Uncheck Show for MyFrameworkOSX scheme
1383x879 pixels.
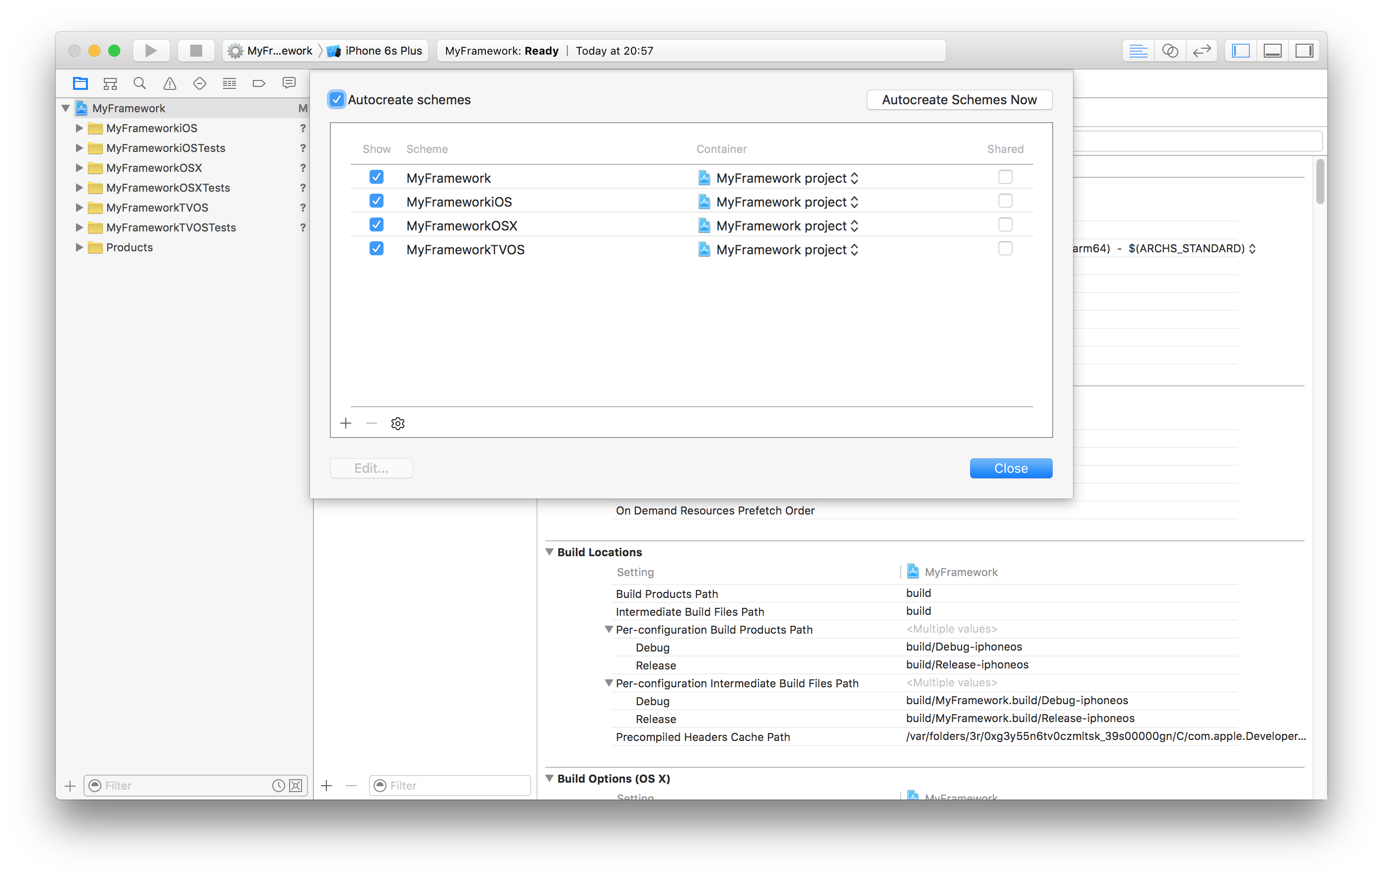376,225
